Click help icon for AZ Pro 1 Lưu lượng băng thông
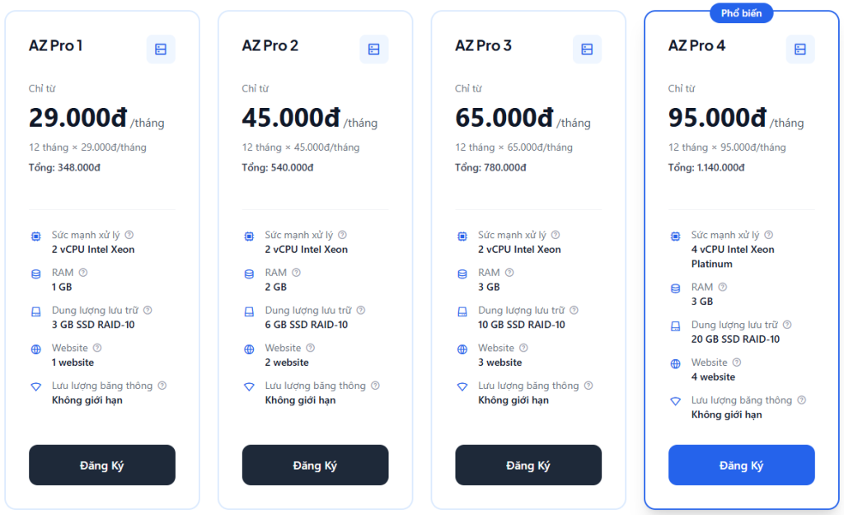This screenshot has height=515, width=844. point(162,386)
